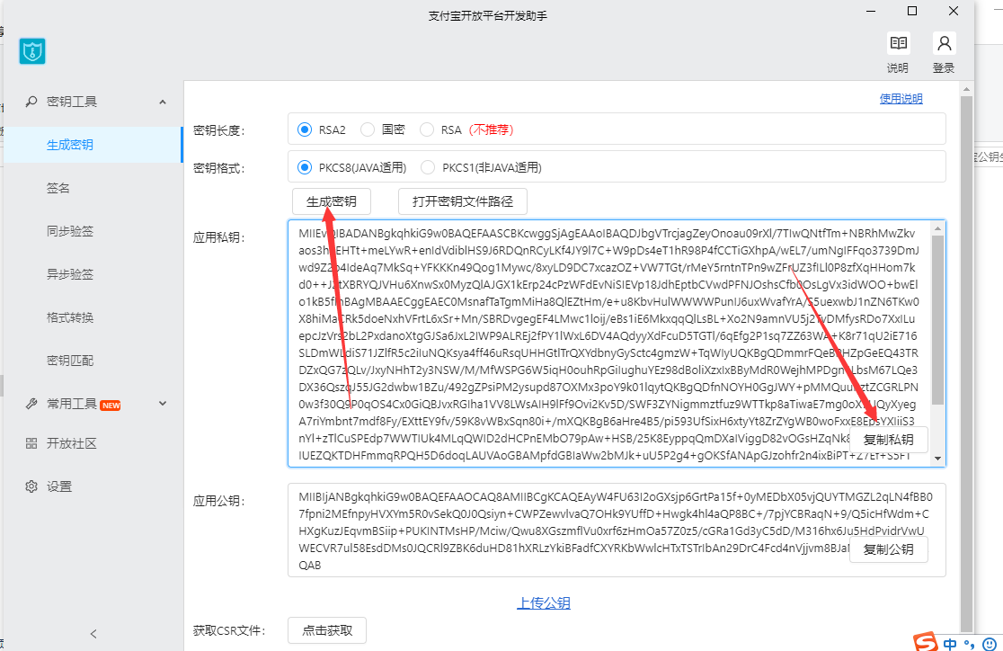The height and width of the screenshot is (651, 1003).
Task: Click the 登录 login person icon
Action: [943, 41]
